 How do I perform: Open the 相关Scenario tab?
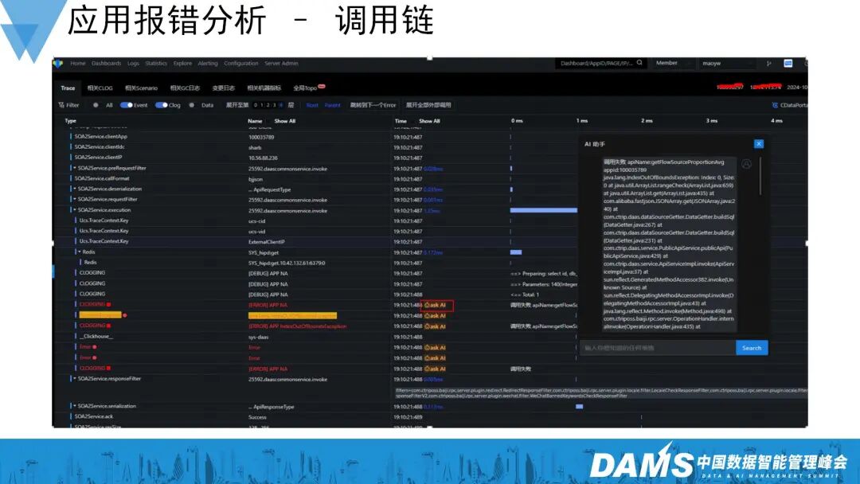(x=141, y=88)
